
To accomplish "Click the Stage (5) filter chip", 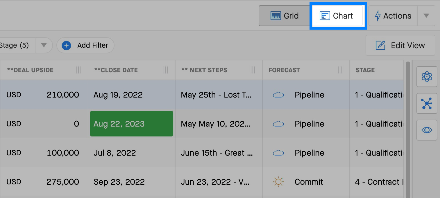I will pyautogui.click(x=17, y=45).
